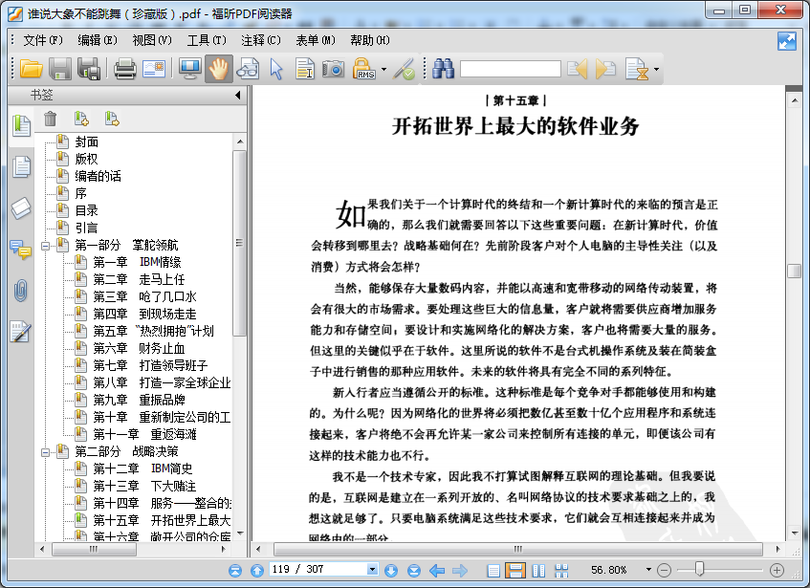Select continuous facing layout icon
Viewport: 810px width, 588px height.
(x=561, y=570)
